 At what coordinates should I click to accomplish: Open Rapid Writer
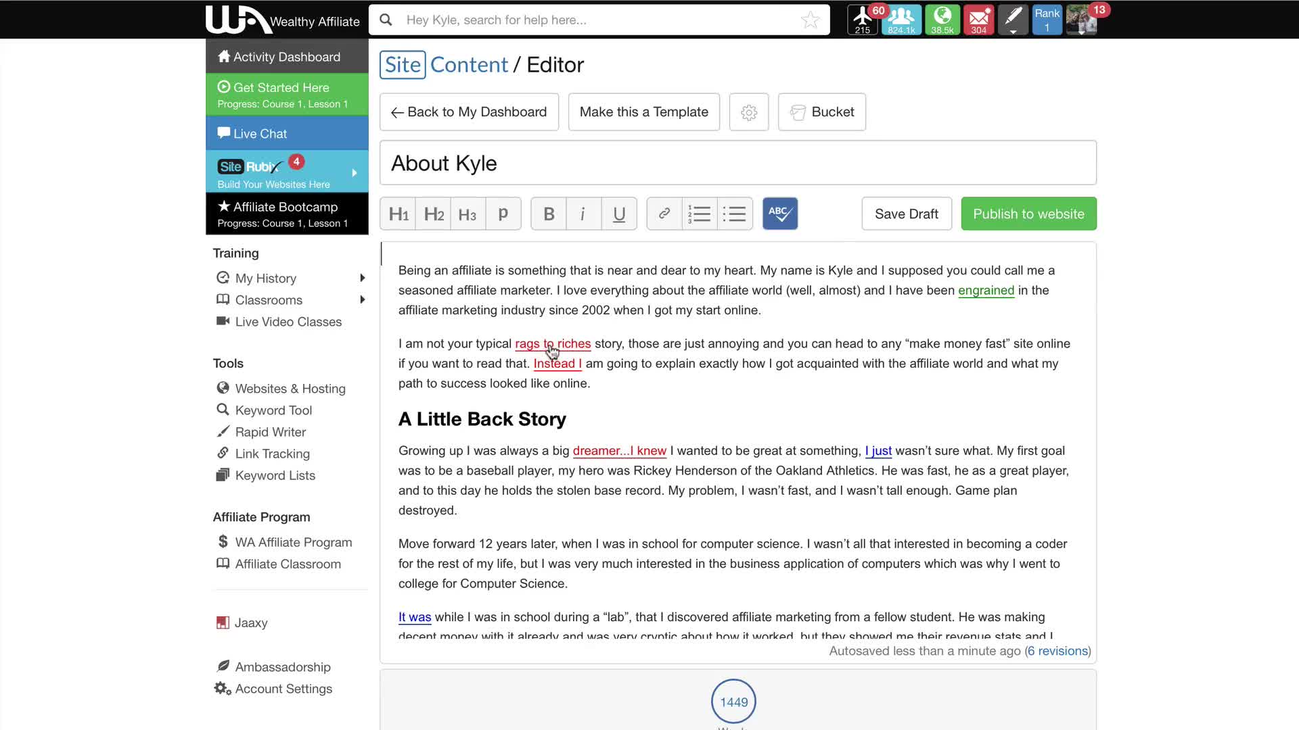tap(271, 432)
